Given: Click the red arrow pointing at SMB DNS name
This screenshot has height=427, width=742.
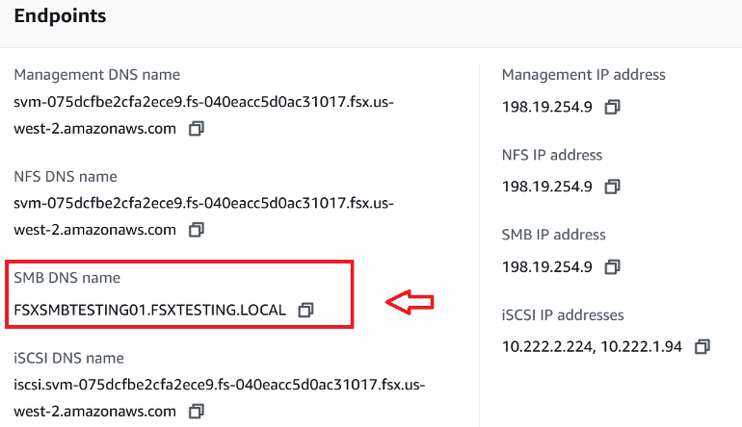Looking at the screenshot, I should click(x=410, y=302).
